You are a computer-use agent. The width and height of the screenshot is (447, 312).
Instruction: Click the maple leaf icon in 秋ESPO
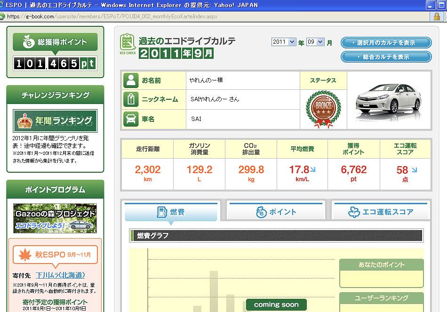click(x=25, y=255)
